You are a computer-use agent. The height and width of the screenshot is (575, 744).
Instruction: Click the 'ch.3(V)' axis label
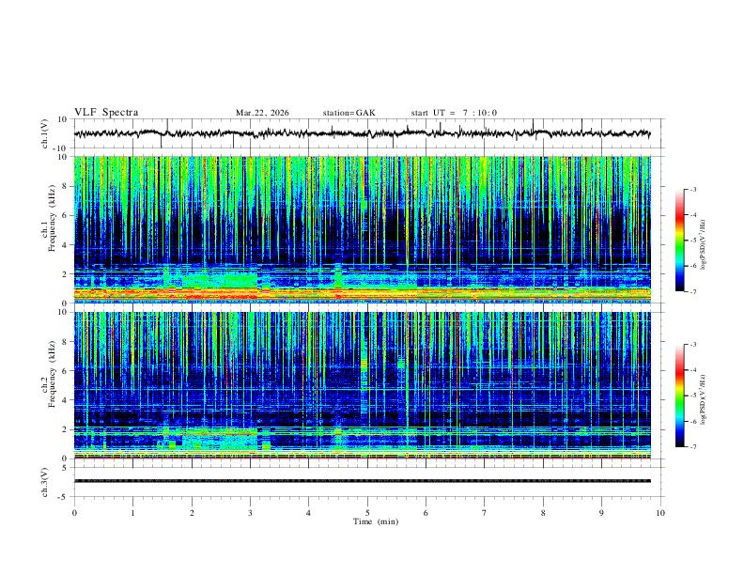[45, 482]
